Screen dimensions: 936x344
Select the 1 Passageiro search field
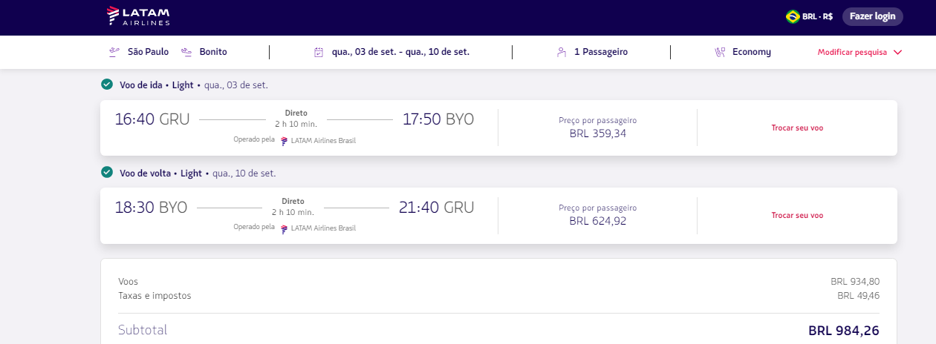pyautogui.click(x=600, y=53)
